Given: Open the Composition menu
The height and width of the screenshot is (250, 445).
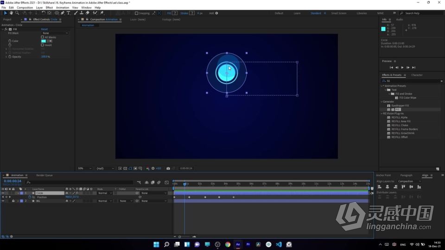Looking at the screenshot, I should 25,8.
